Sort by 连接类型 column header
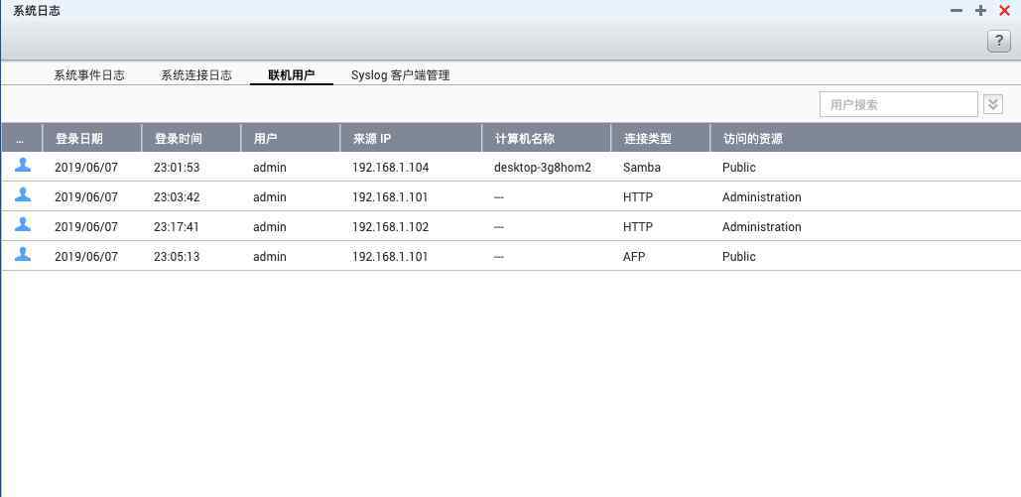1021x497 pixels. click(660, 138)
